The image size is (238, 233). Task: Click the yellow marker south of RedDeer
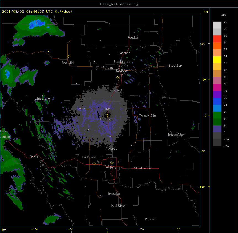pos(118,78)
